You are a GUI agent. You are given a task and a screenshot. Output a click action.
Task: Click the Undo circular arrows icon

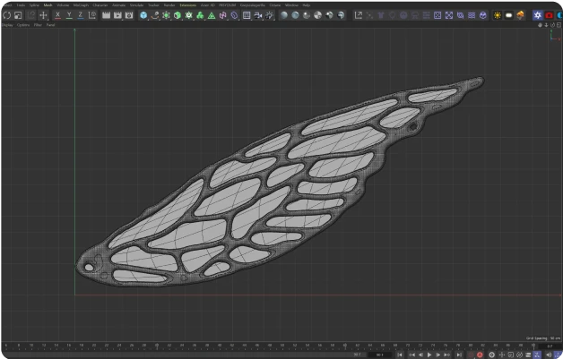pos(7,15)
